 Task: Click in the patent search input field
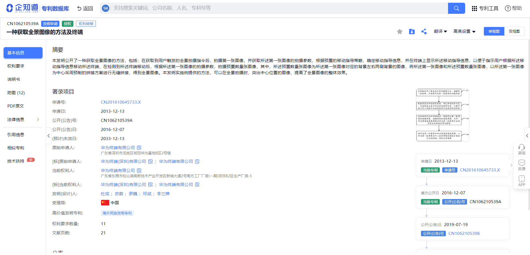[x=279, y=8]
